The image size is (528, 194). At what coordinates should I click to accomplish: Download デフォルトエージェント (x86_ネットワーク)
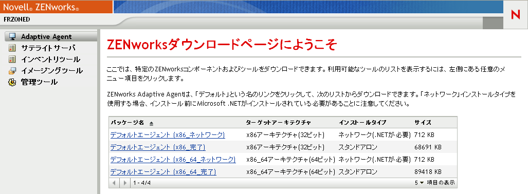(168, 135)
